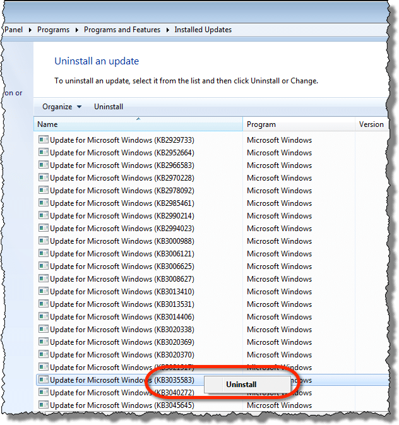
Task: Go to Programs in the address breadcrumb
Action: (x=53, y=30)
